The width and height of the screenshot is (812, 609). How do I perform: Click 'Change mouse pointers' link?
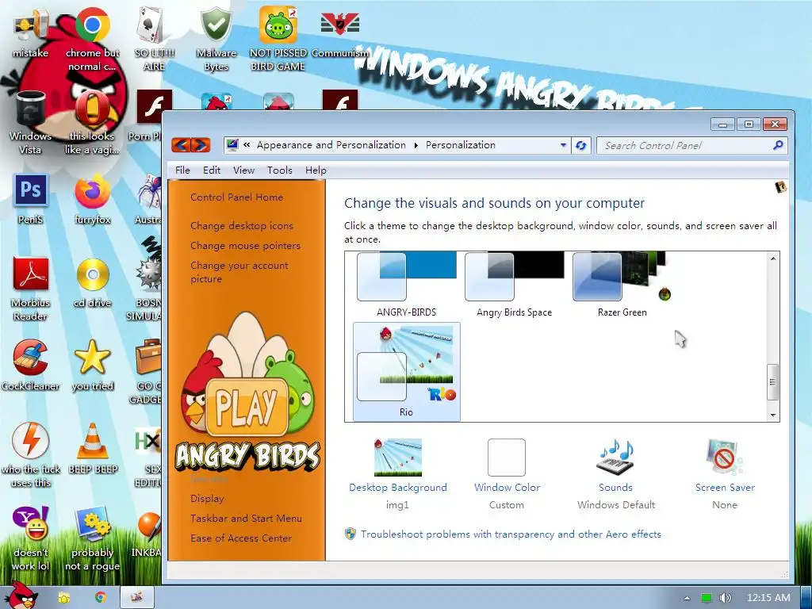(246, 246)
